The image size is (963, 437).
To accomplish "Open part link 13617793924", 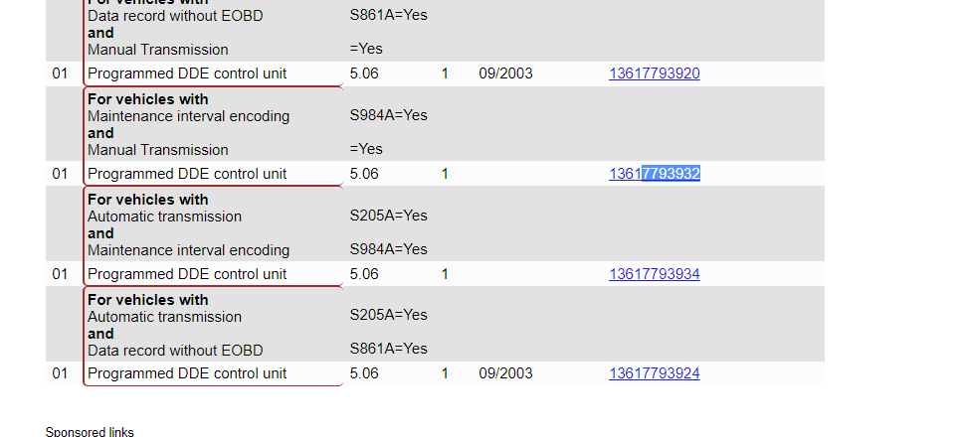I will point(654,374).
